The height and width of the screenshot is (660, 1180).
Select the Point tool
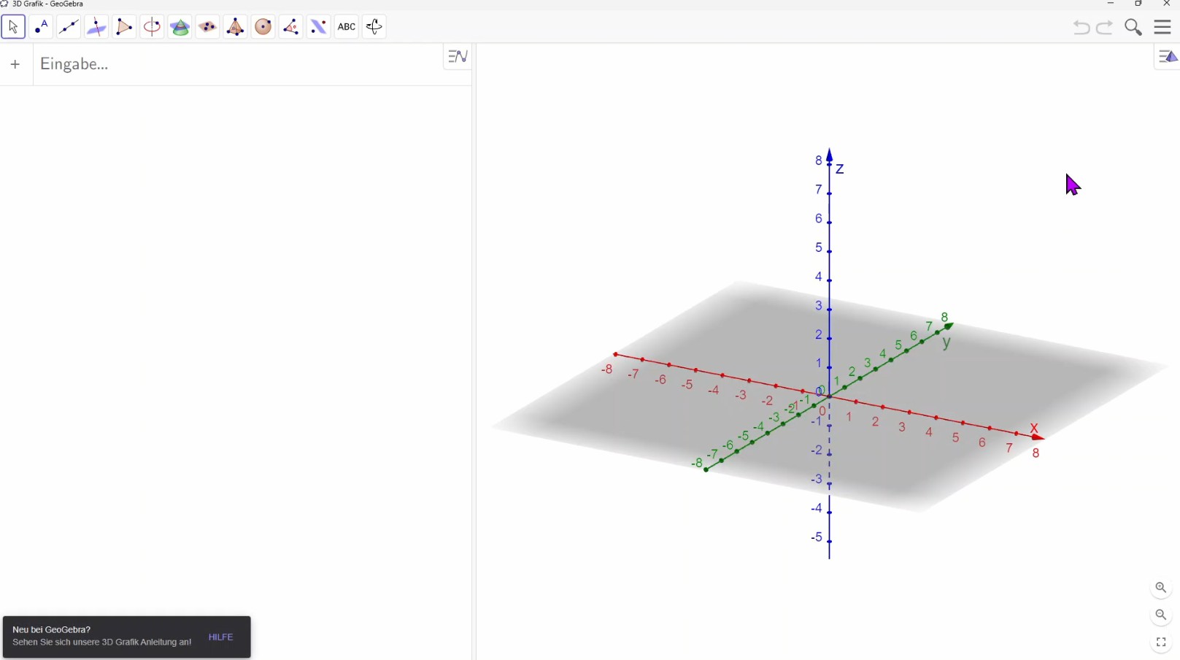[x=41, y=27]
